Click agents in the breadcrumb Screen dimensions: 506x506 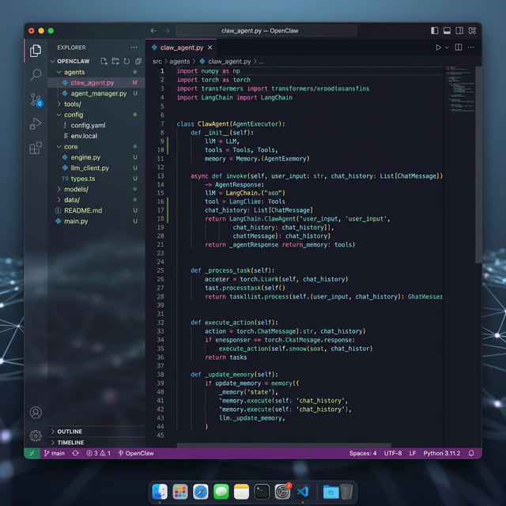tap(179, 62)
